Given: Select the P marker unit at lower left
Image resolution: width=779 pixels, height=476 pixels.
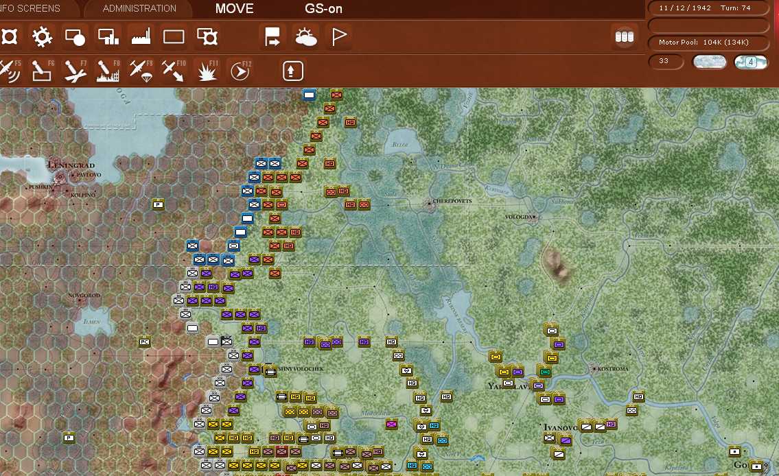Looking at the screenshot, I should tap(69, 438).
